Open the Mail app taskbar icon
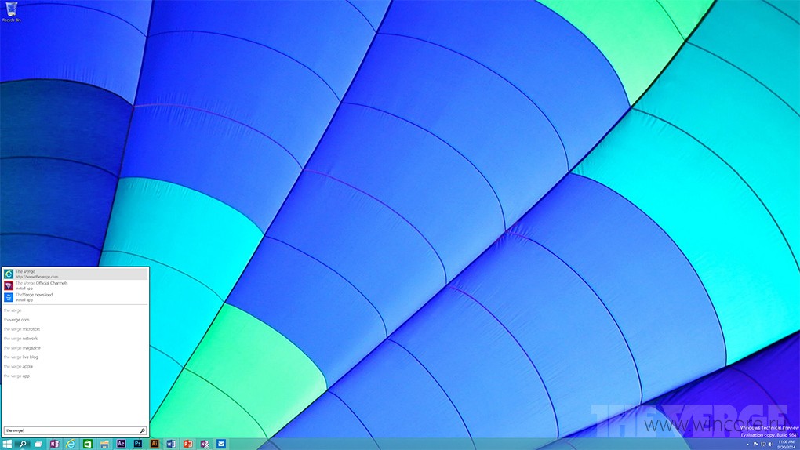Image resolution: width=800 pixels, height=450 pixels. 221,444
